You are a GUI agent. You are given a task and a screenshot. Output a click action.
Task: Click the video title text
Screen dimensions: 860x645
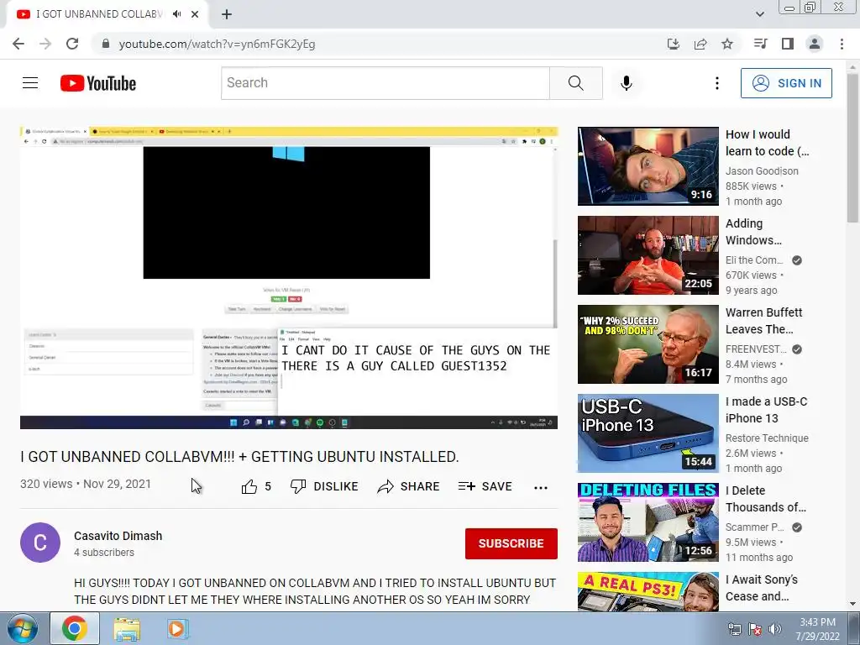(239, 456)
